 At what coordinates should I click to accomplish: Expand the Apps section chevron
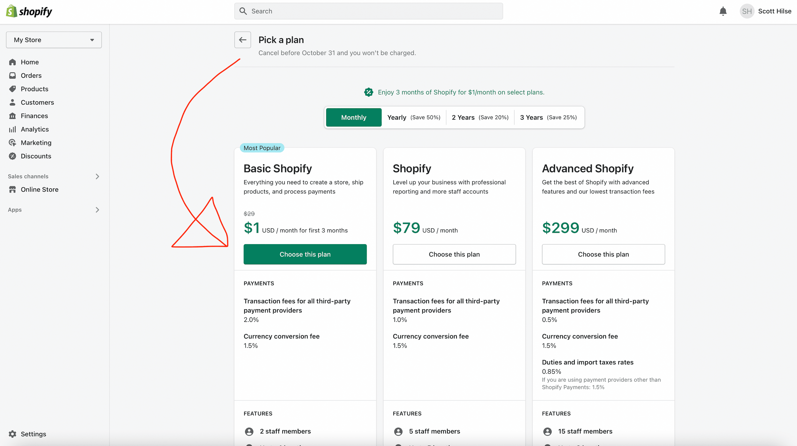[x=97, y=210]
